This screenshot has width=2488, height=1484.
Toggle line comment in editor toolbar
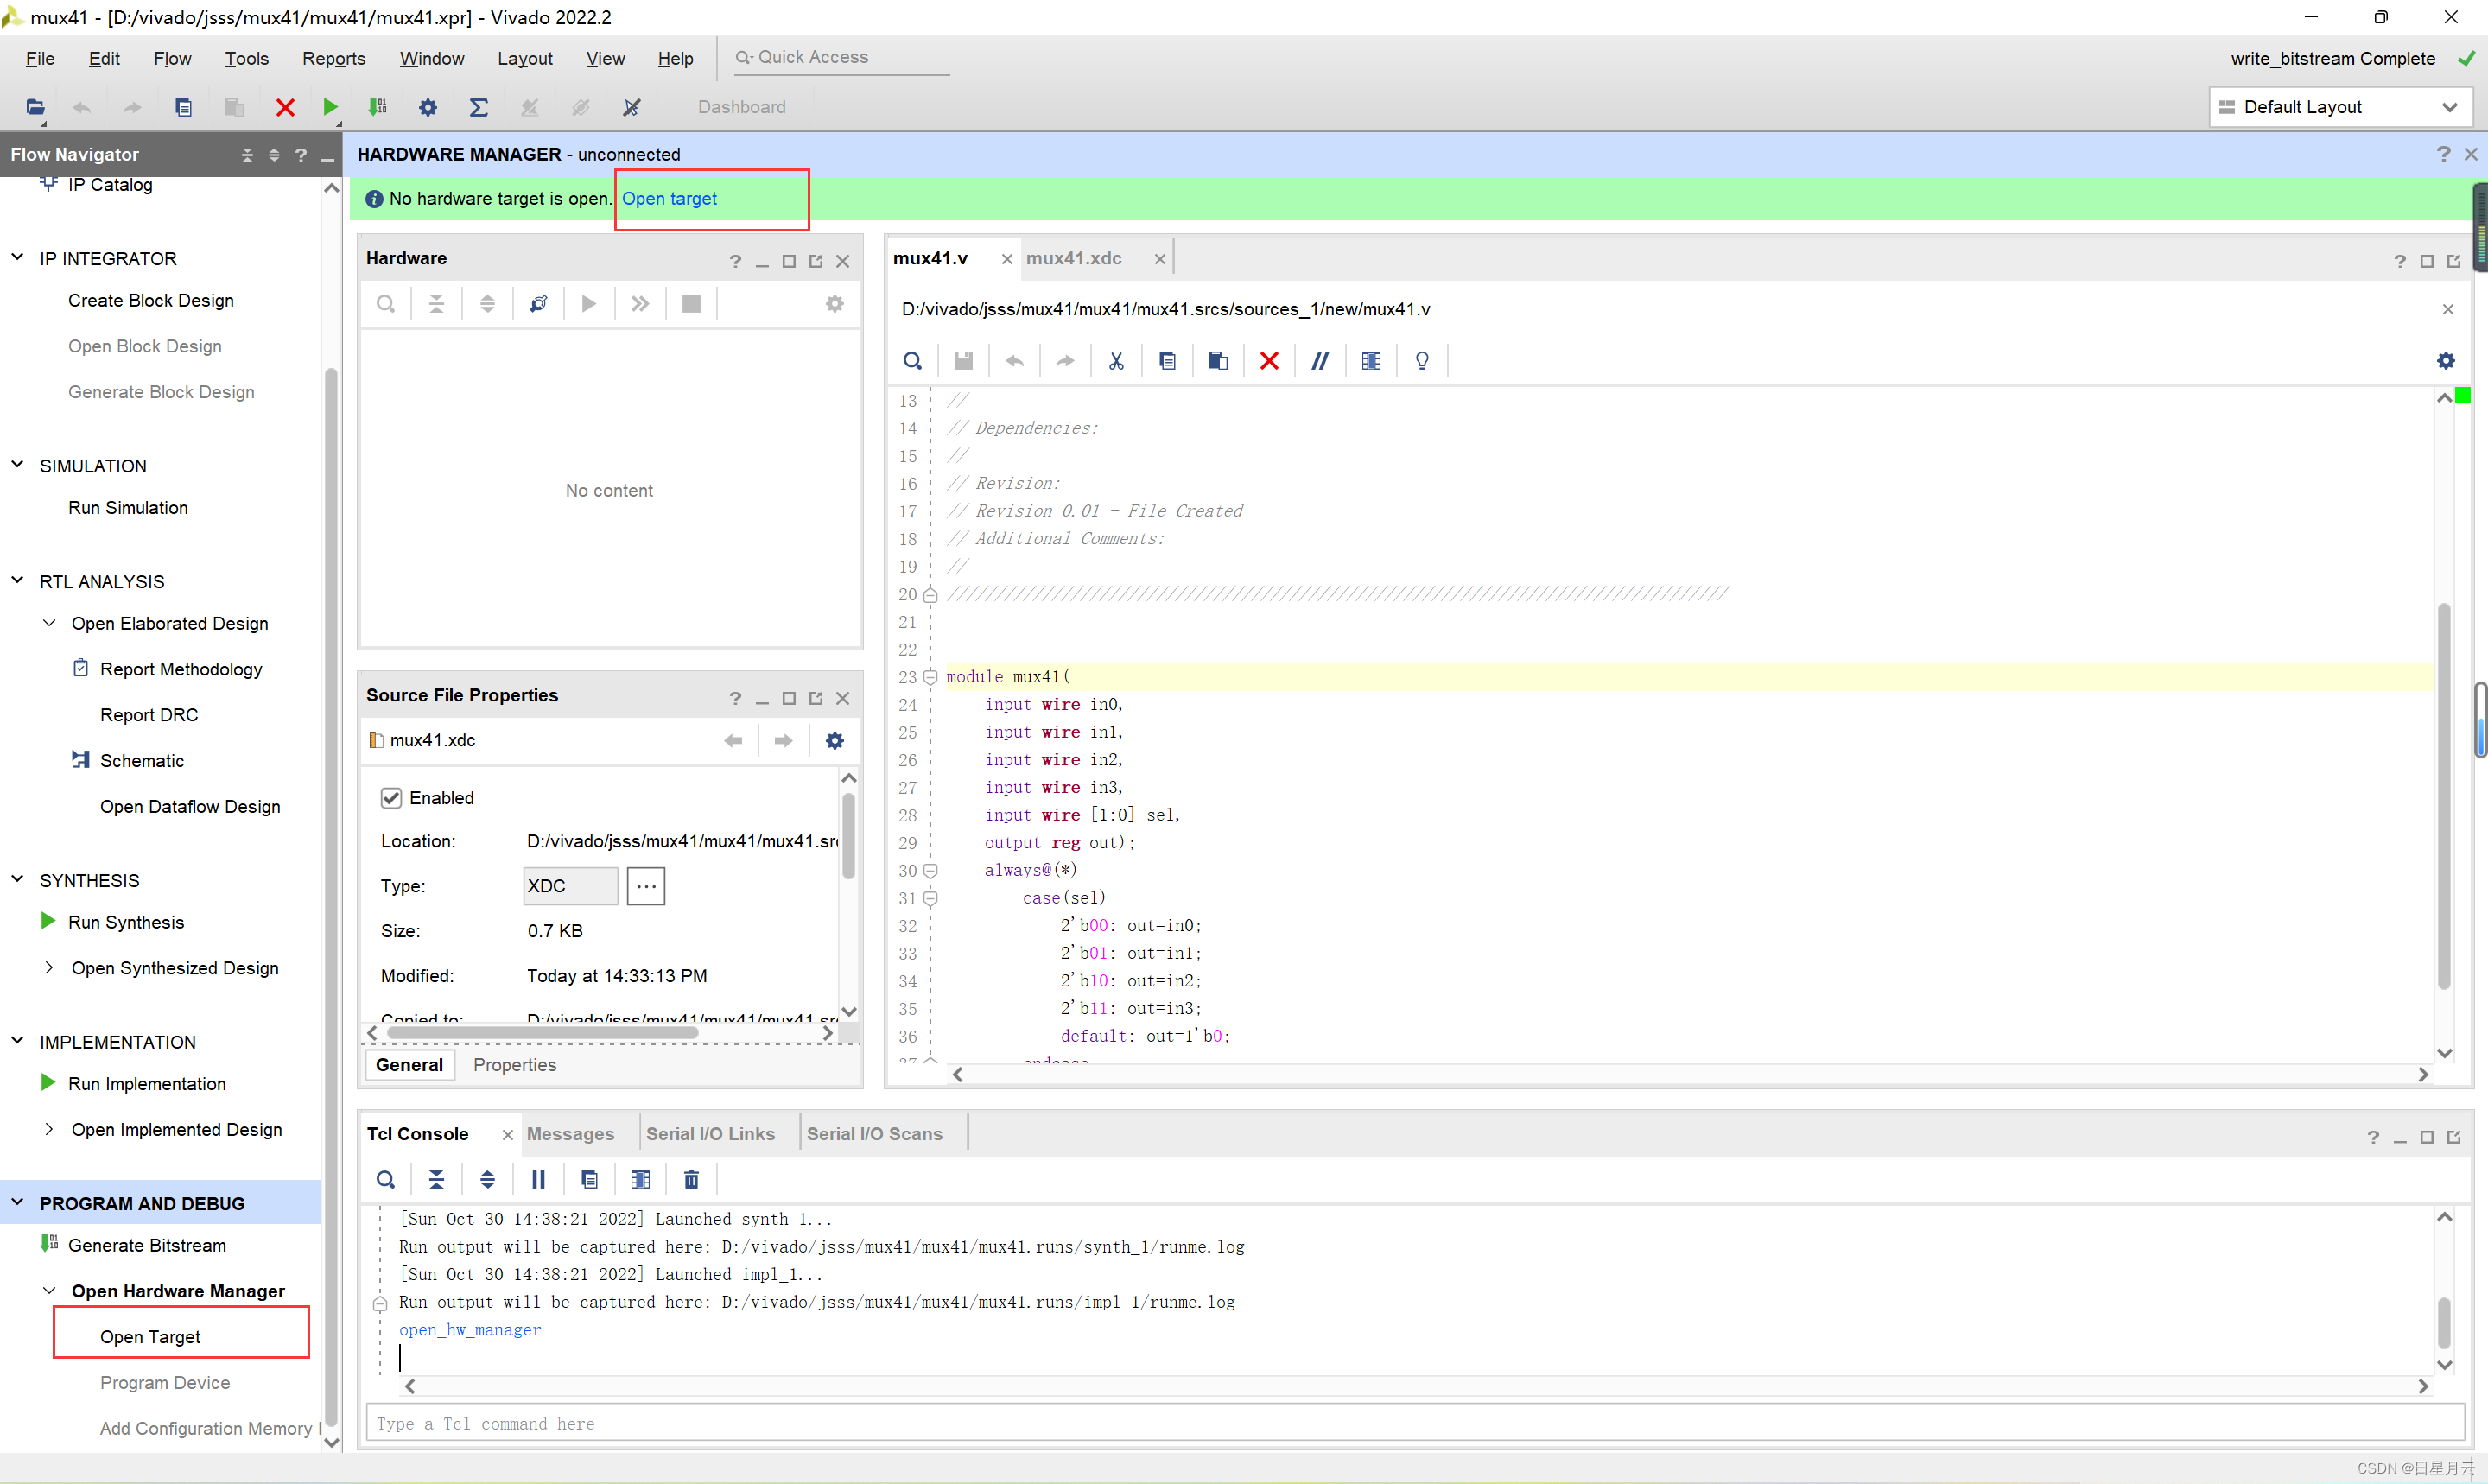tap(1320, 361)
